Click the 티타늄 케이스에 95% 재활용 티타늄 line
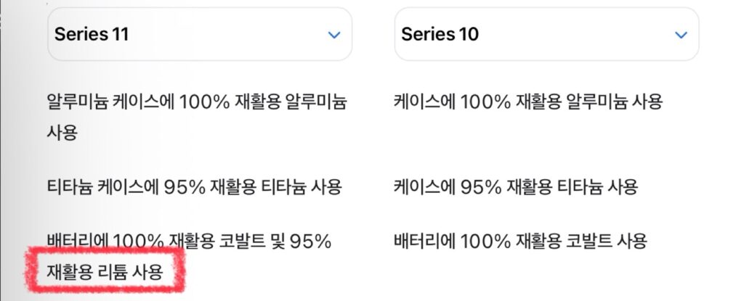The width and height of the screenshot is (744, 301). coord(194,186)
